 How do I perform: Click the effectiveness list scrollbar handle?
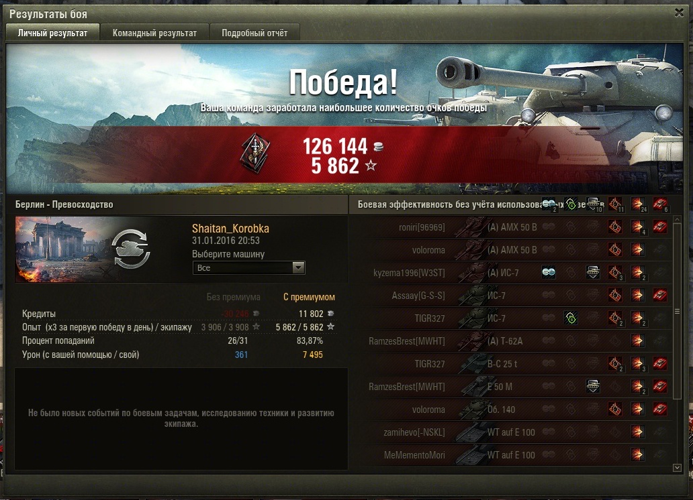(x=677, y=312)
